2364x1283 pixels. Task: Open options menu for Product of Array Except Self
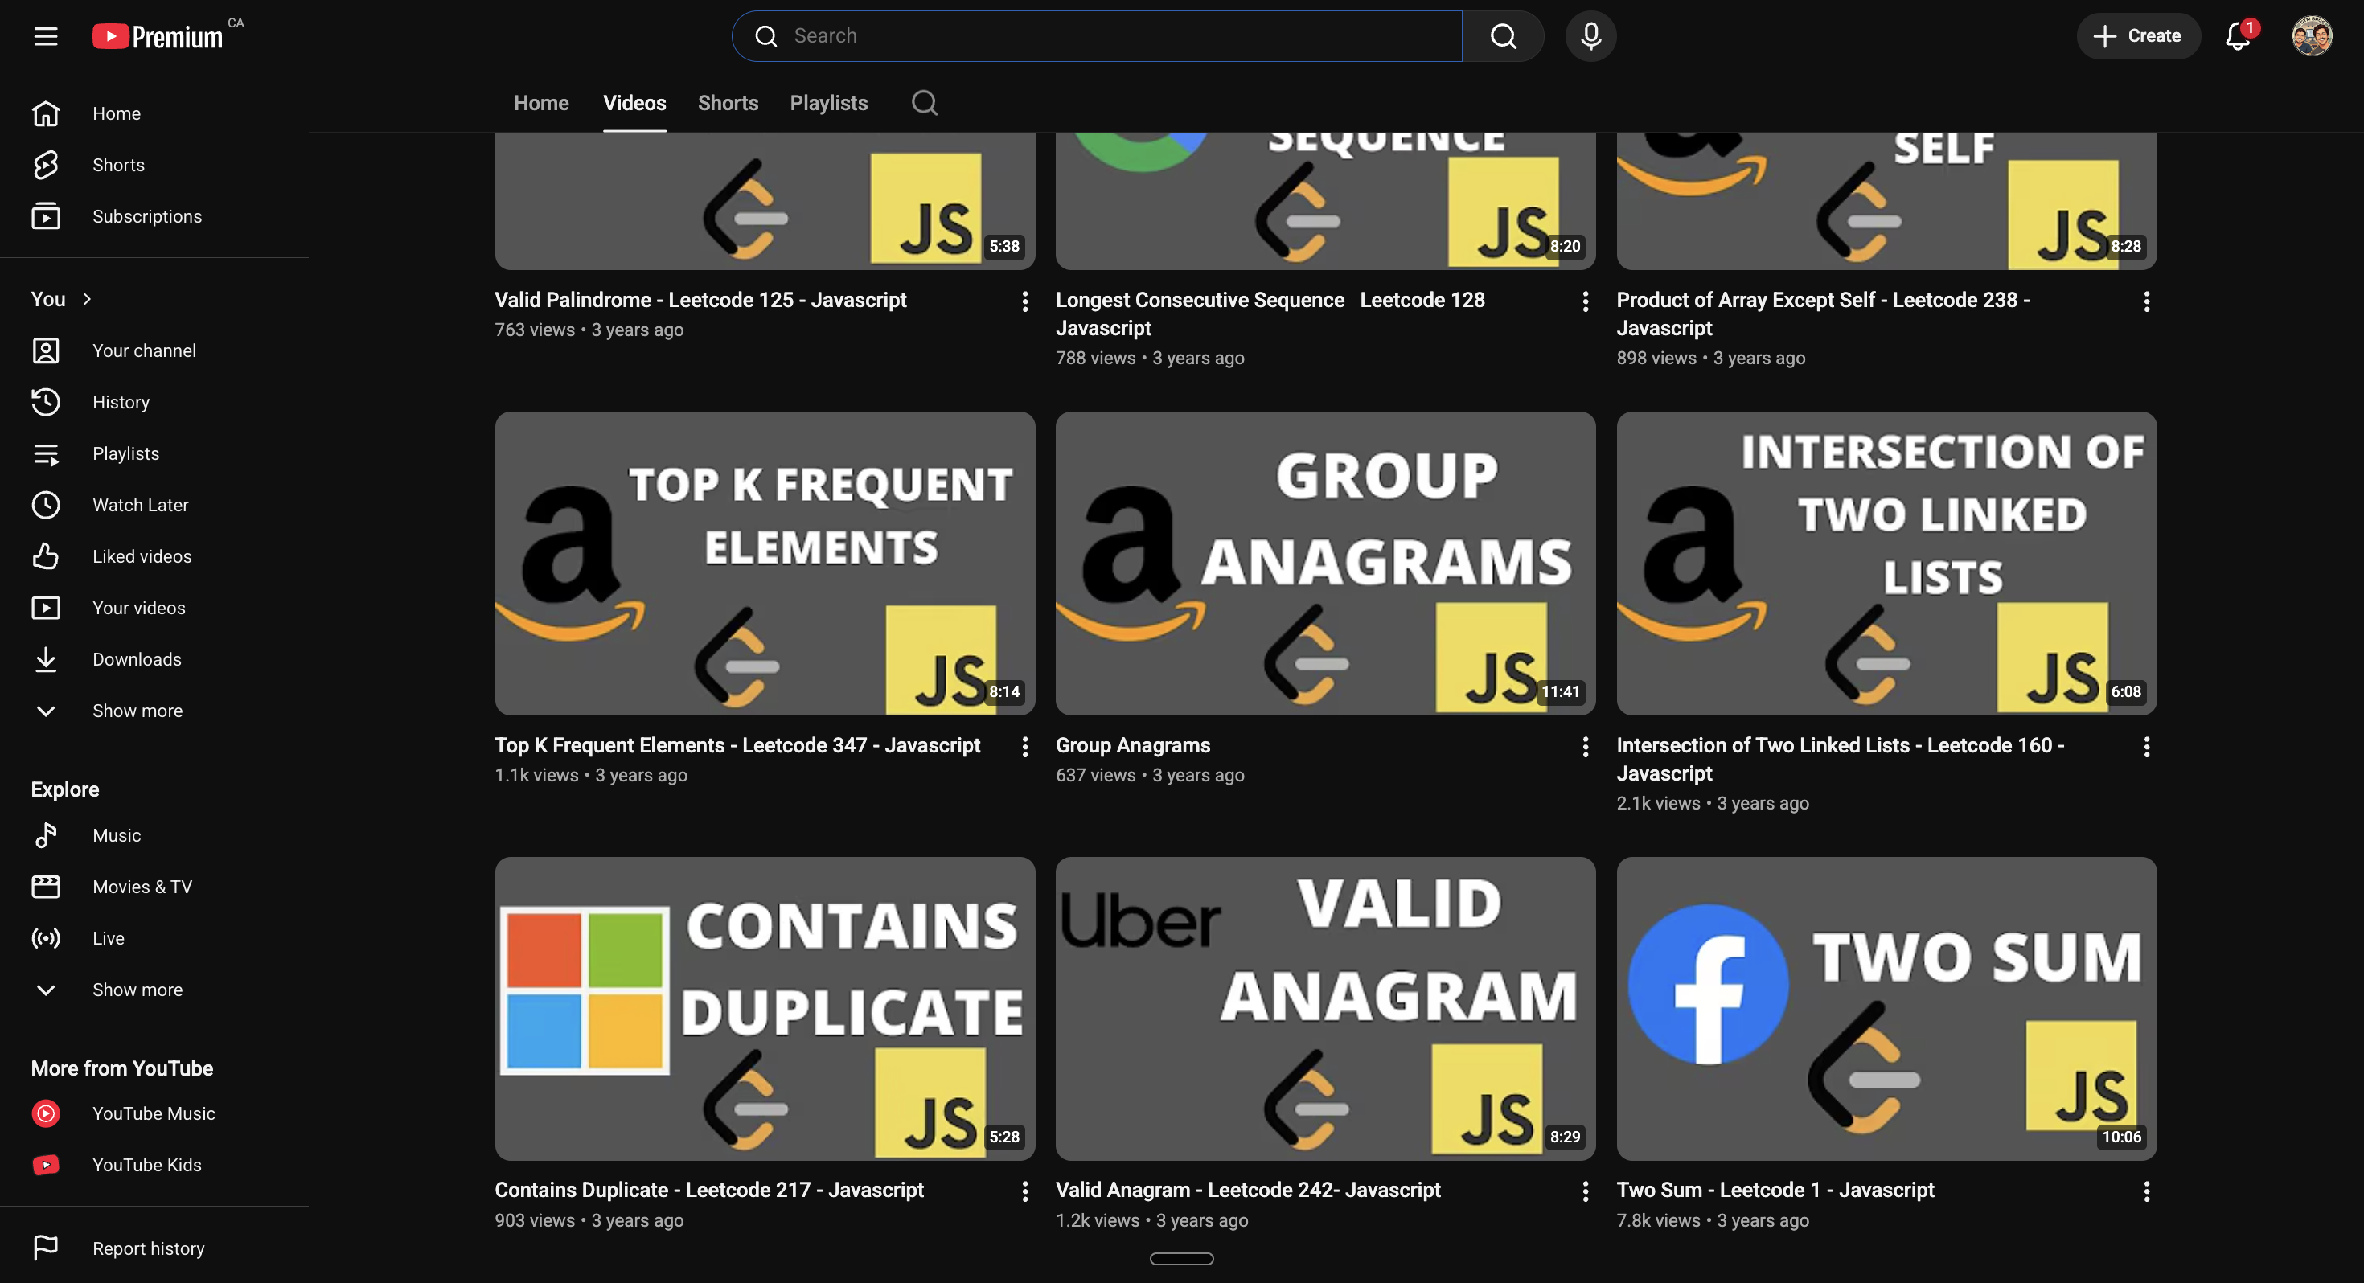tap(2145, 301)
